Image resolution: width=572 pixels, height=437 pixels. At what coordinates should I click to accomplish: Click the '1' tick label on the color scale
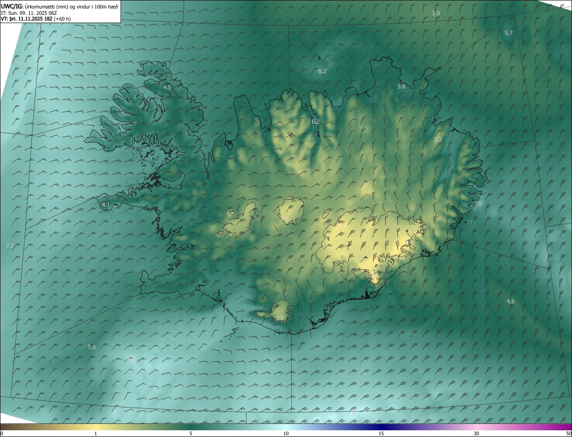pyautogui.click(x=96, y=434)
